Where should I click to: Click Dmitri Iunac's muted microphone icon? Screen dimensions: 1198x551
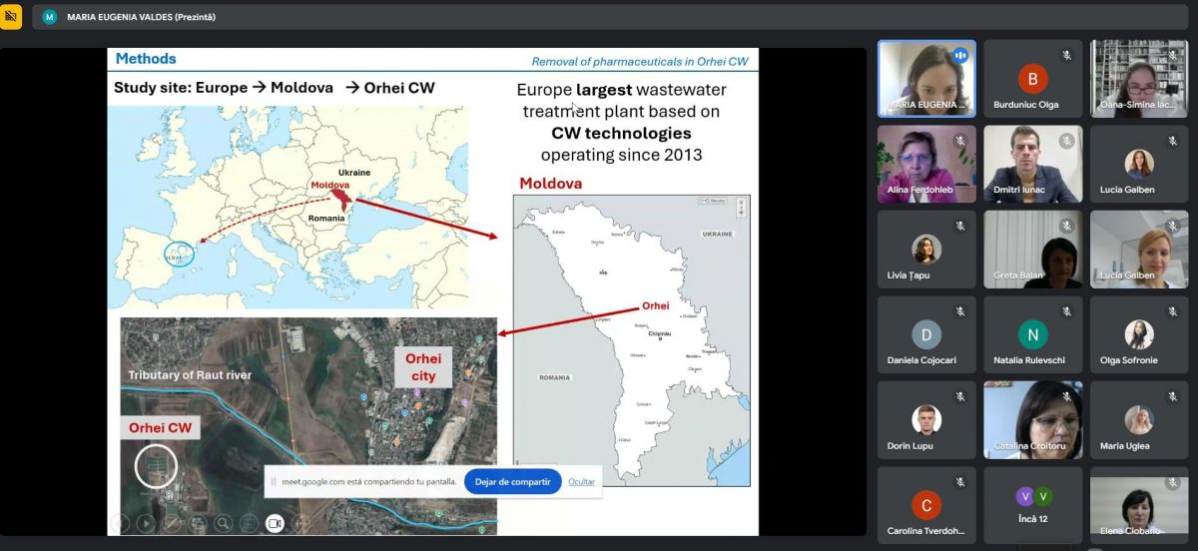1066,141
